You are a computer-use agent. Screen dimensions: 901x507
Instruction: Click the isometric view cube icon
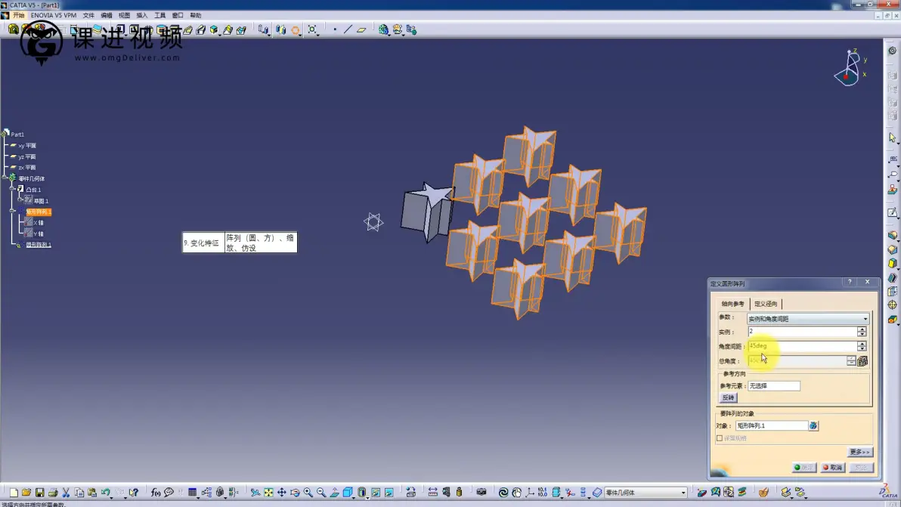click(348, 493)
